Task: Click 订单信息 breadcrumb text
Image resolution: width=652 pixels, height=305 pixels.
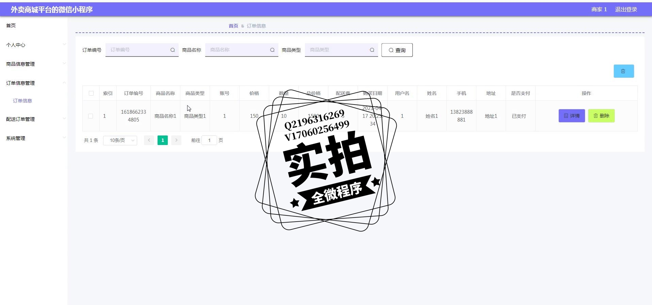Action: 256,26
